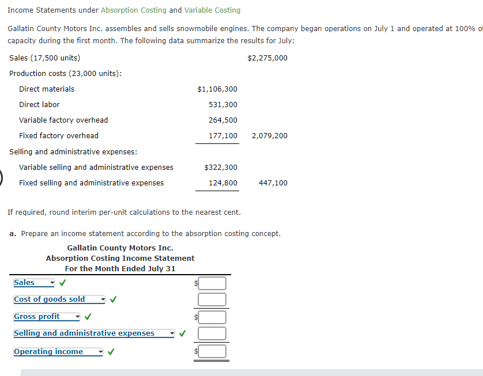Open the Absorption Costing link
This screenshot has width=483, height=376.
pyautogui.click(x=133, y=10)
